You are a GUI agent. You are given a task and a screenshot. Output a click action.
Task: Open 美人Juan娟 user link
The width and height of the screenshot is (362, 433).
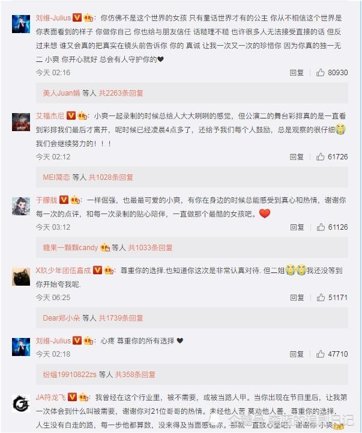[x=61, y=93]
